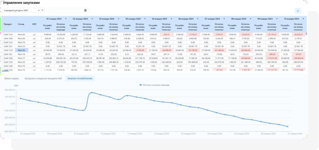Viewport: 319px width, 150px height.
Task: Expand the 09 января 2024 column arrow
Action: [x=277, y=19]
